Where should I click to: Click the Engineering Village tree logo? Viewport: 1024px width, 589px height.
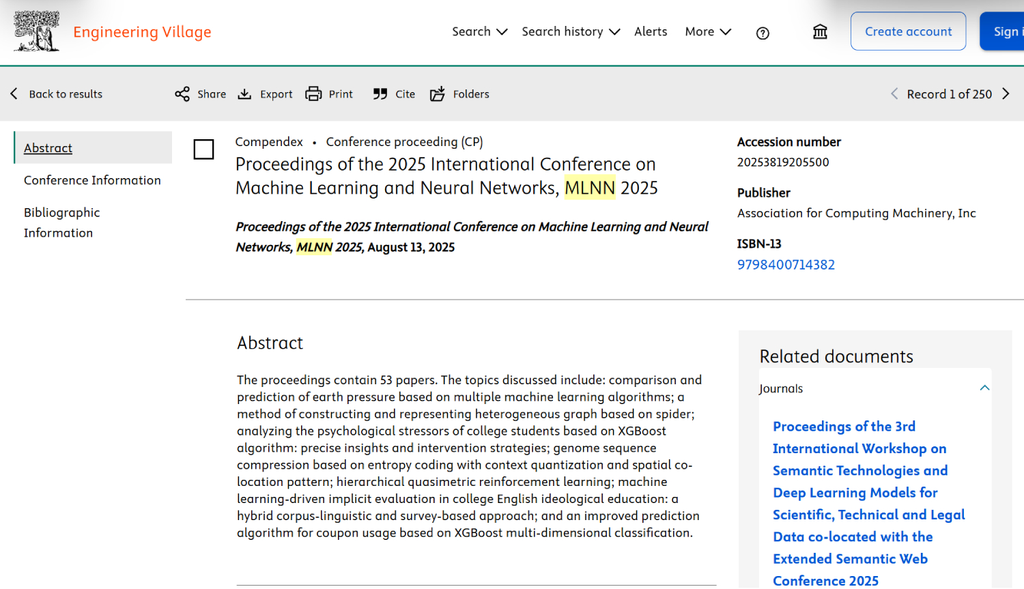click(36, 31)
